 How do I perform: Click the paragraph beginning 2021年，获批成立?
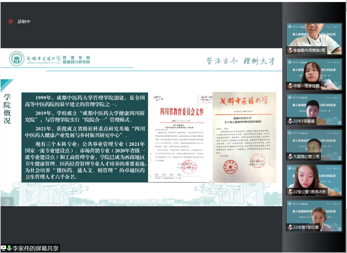[85, 132]
